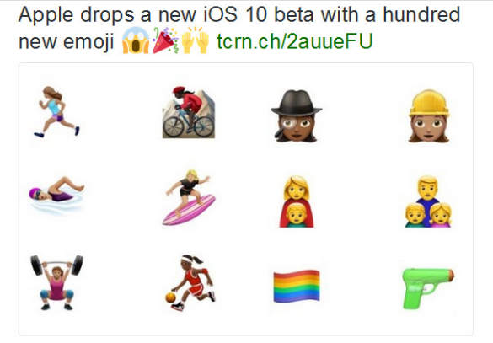The width and height of the screenshot is (493, 343).
Task: Click the weightlifting woman emoji
Action: 57,282
